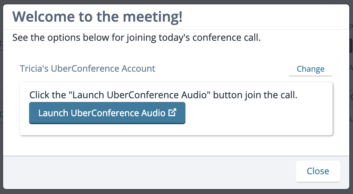Select the Change link underline divider
The height and width of the screenshot is (194, 353).
(310, 75)
